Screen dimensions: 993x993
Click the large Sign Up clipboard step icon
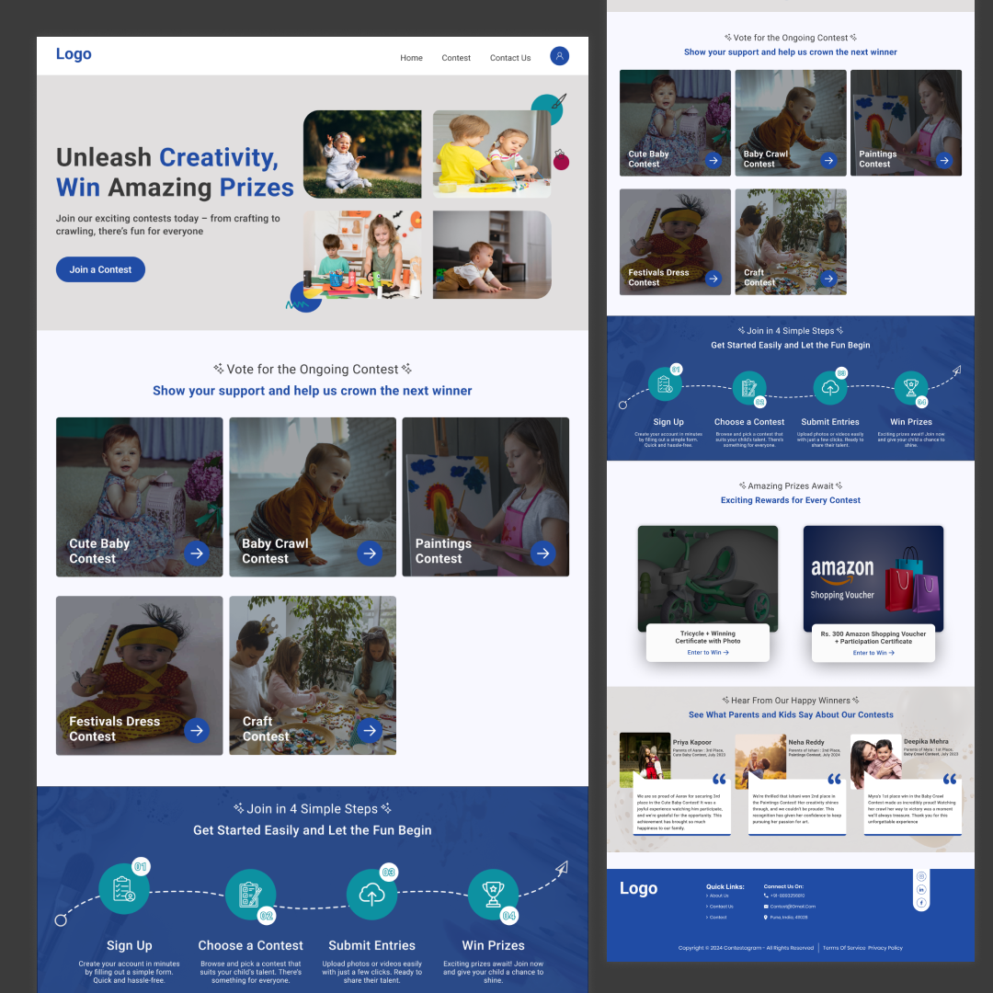[123, 889]
